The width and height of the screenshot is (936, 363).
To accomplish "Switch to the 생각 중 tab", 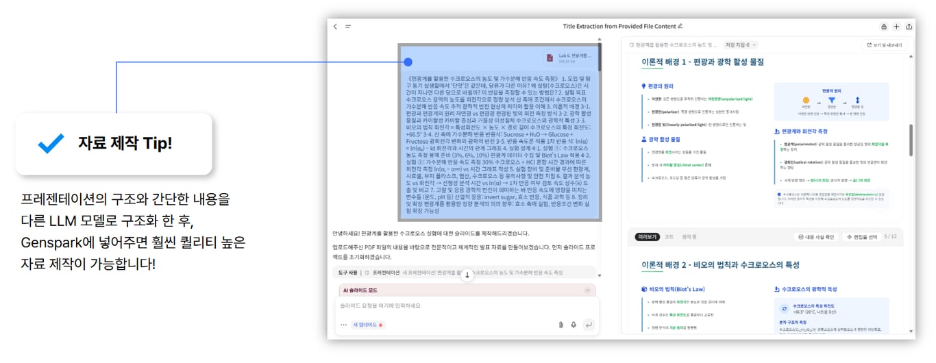I will (689, 237).
